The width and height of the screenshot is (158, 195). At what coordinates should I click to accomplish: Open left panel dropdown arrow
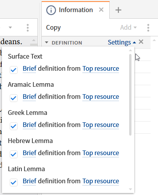(10, 27)
